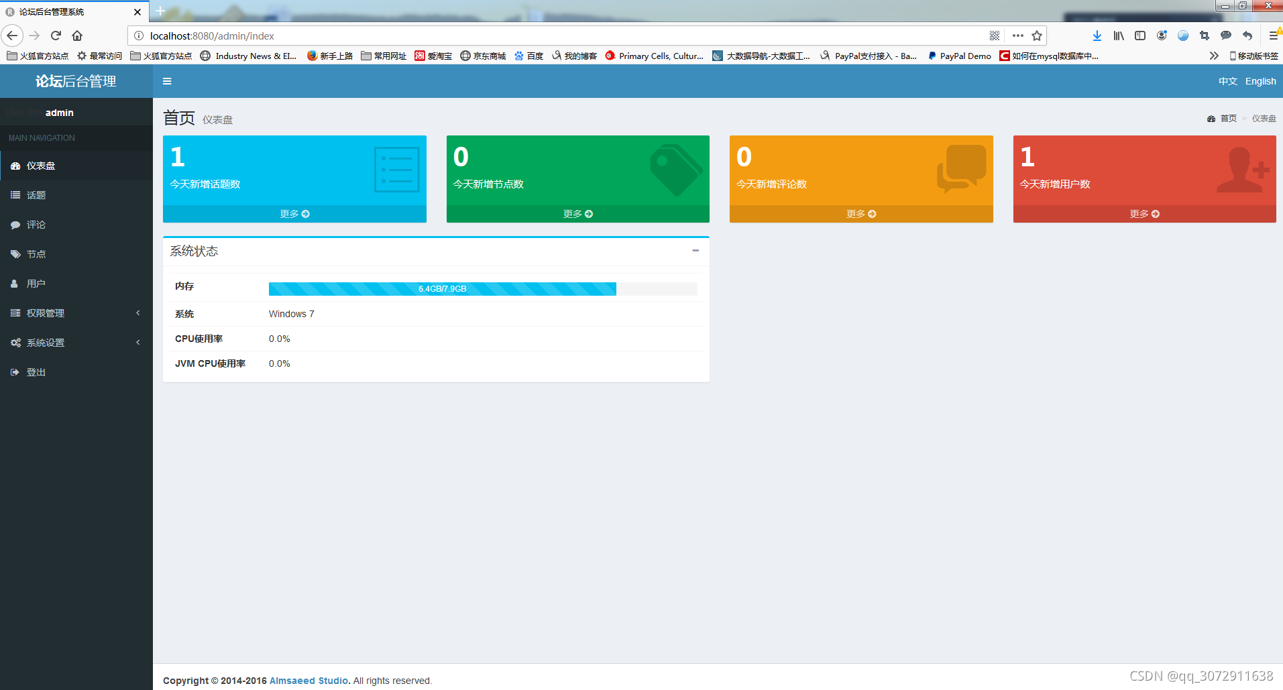The image size is (1283, 690).
Task: Open a new browser tab
Action: coord(160,11)
